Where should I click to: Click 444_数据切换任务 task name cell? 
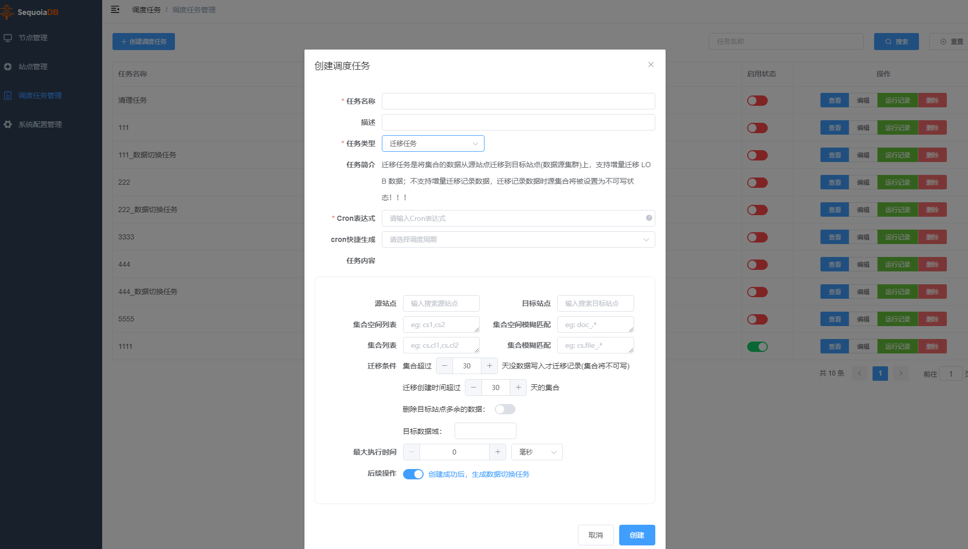[148, 292]
